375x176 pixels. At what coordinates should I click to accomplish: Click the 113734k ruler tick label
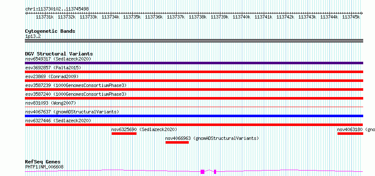click(x=110, y=17)
